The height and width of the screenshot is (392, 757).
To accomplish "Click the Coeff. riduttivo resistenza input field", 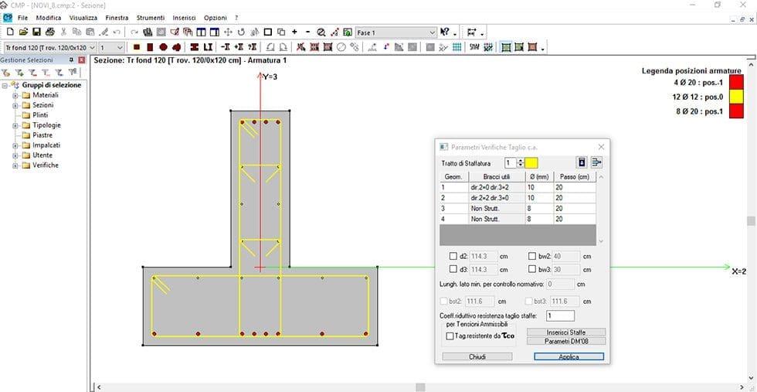I will coord(560,315).
